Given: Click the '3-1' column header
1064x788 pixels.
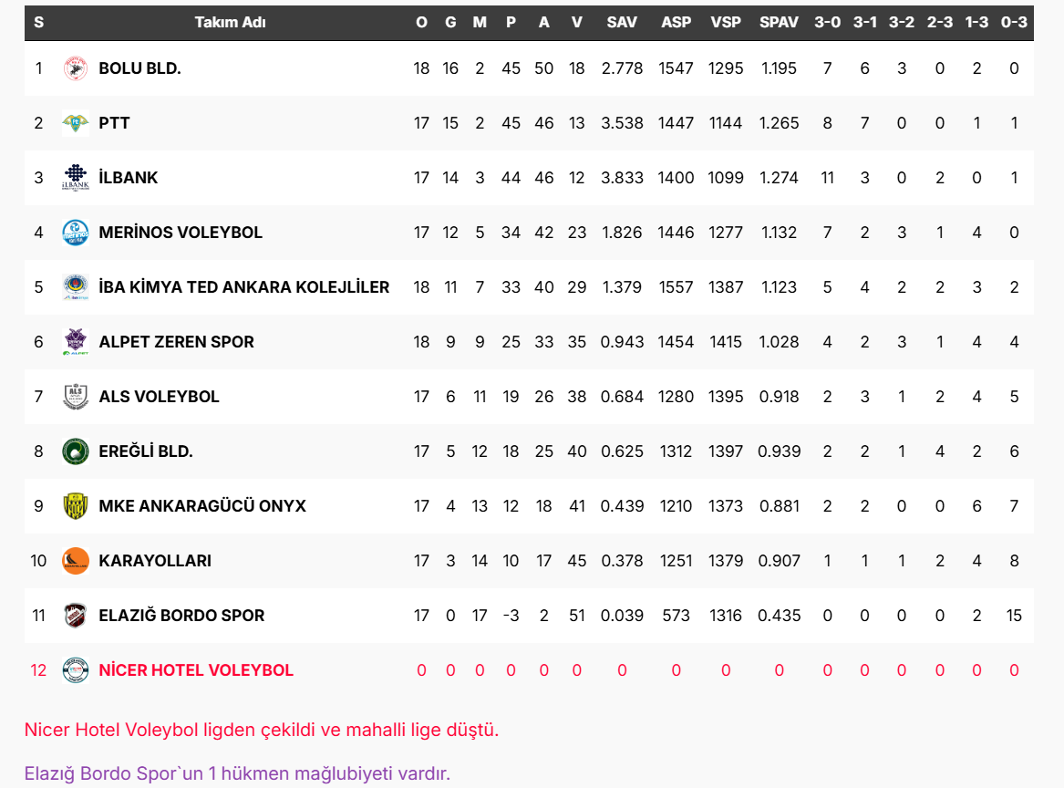Looking at the screenshot, I should point(864,23).
